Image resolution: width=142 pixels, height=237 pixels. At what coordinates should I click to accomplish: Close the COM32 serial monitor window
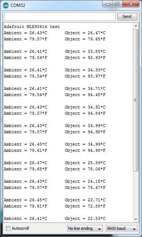[131, 4]
